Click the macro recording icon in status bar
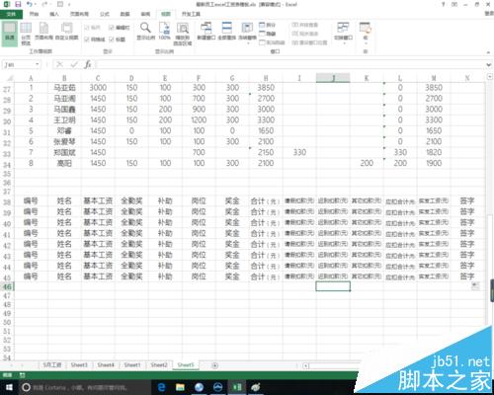The width and height of the screenshot is (494, 395). pyautogui.click(x=22, y=375)
